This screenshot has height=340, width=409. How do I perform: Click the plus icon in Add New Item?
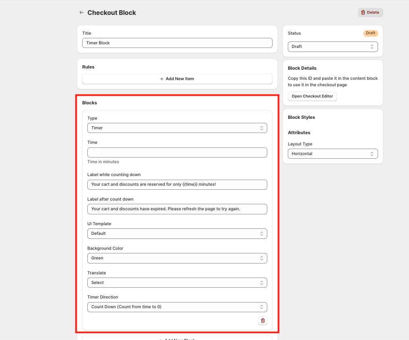pos(162,79)
